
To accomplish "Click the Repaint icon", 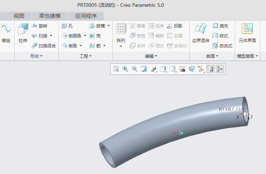I will 144,69.
